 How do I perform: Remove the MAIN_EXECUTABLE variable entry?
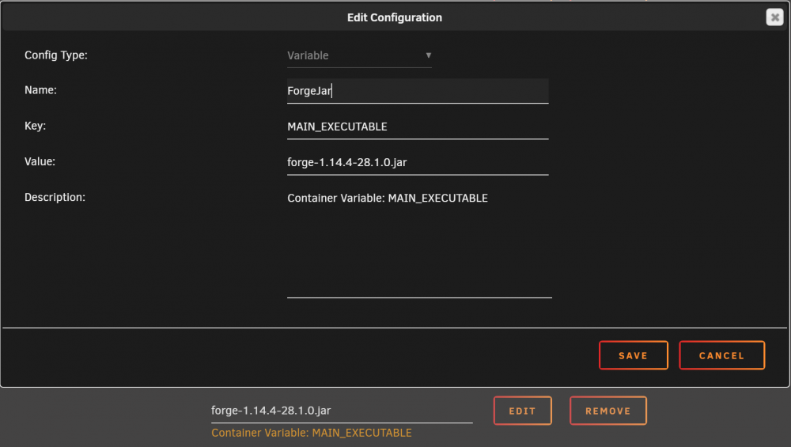tap(607, 411)
